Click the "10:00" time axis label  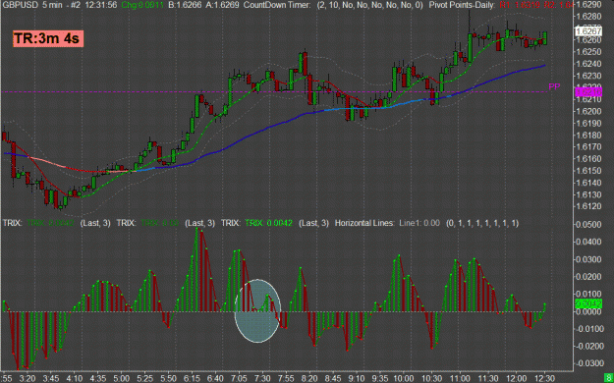click(404, 378)
